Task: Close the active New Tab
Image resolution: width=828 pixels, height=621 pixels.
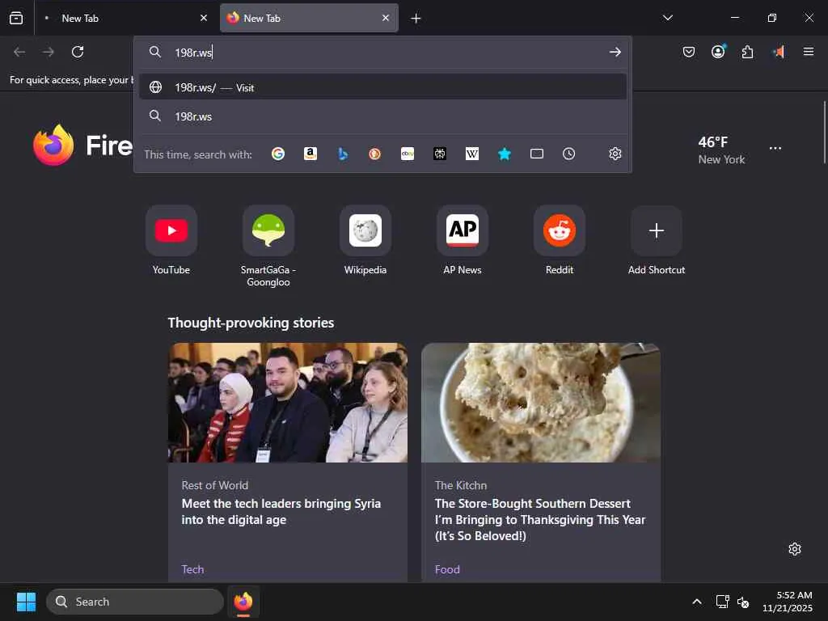Action: click(386, 18)
